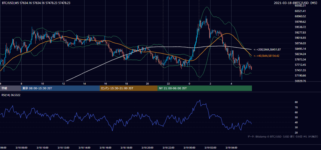Click the 早朝 session band
321x150 pixels.
11,88
